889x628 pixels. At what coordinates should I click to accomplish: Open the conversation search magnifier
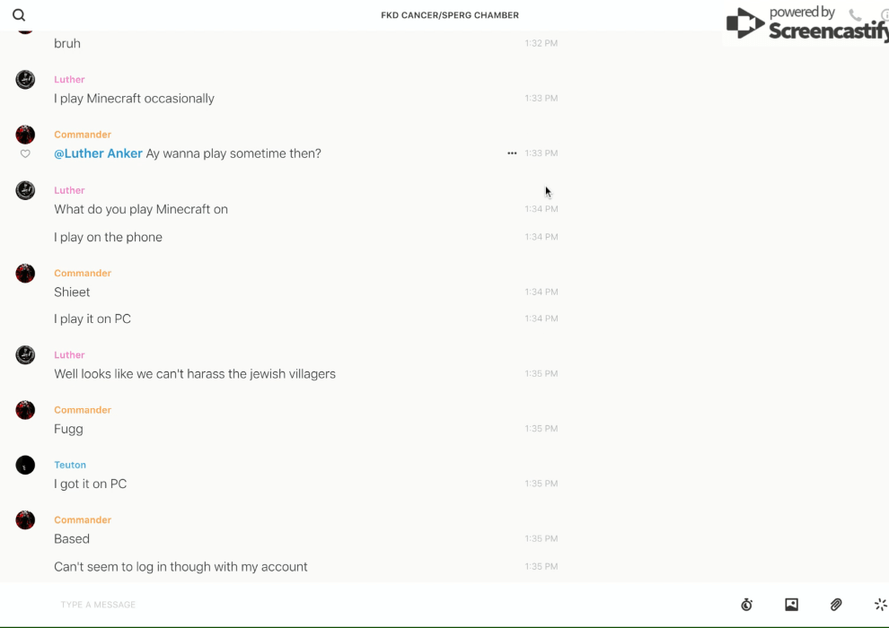(19, 15)
